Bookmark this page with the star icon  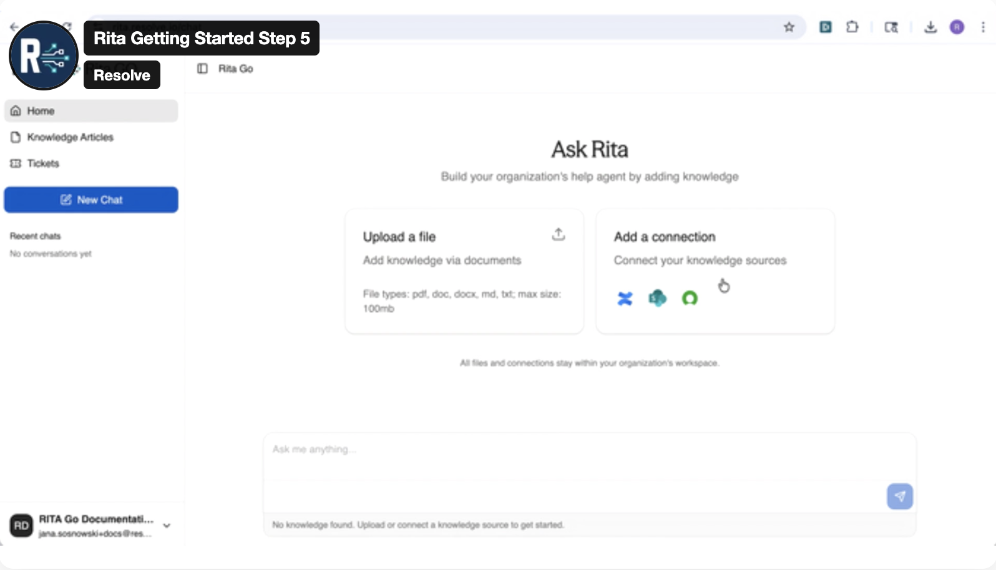pos(789,27)
